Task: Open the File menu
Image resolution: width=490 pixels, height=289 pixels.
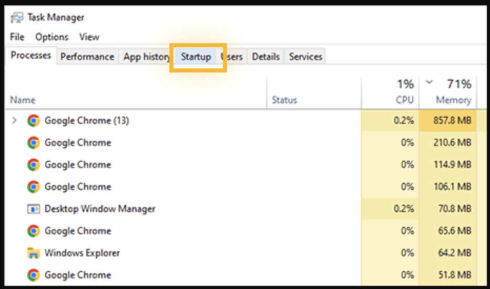Action: 17,37
